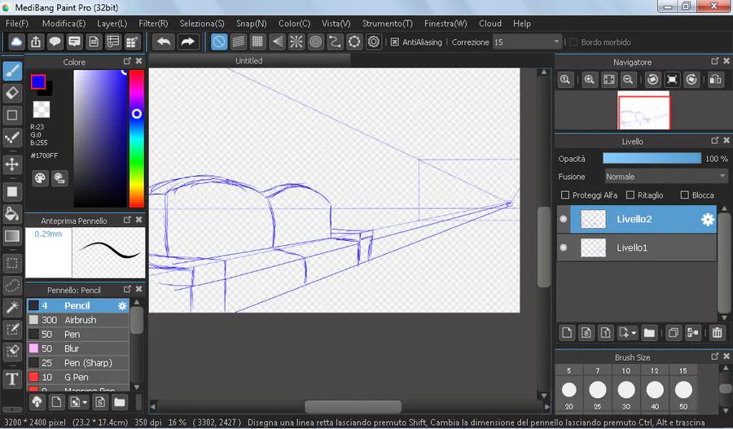The width and height of the screenshot is (733, 429).
Task: Hide the Livello1 layer
Action: 564,247
